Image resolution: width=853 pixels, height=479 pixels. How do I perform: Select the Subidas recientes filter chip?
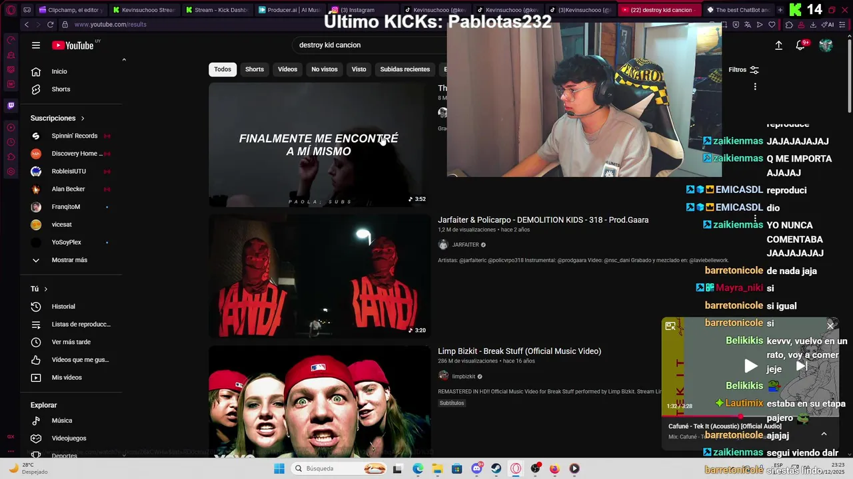point(405,69)
